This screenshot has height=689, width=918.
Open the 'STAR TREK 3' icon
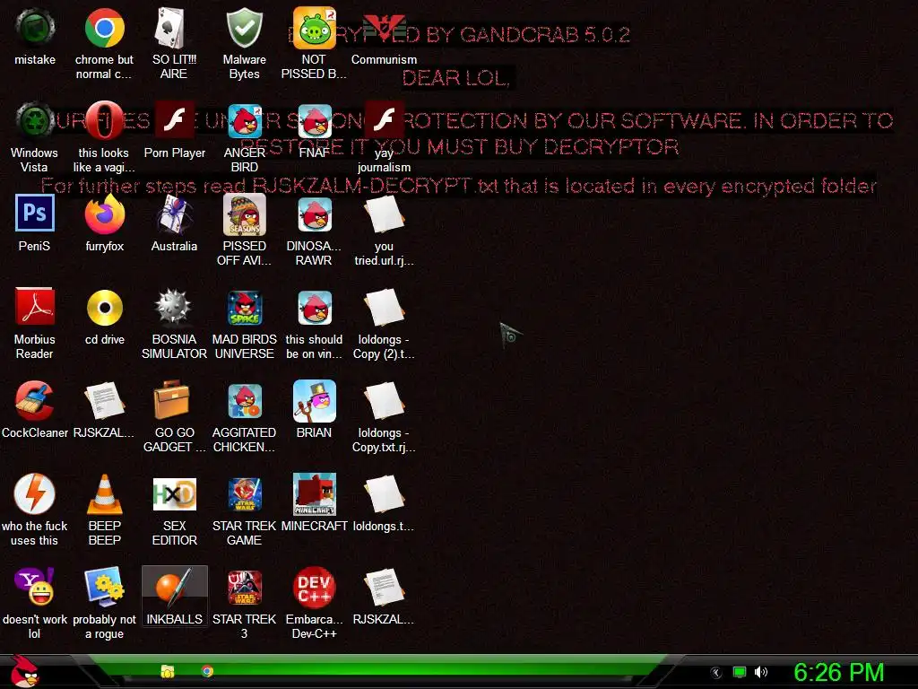click(x=244, y=587)
